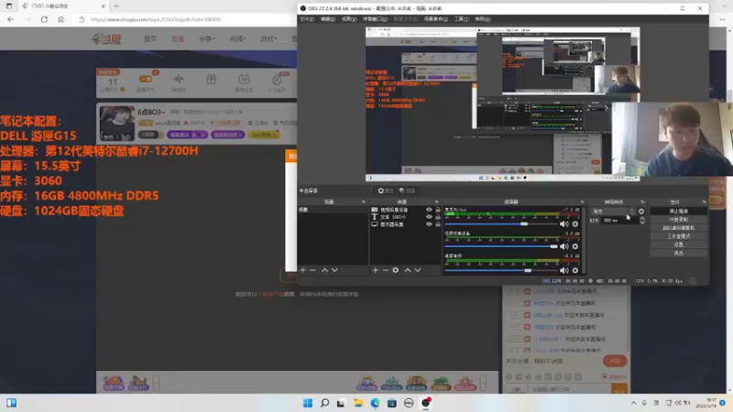Open 文件(F) menu in OBS
This screenshot has height=412, width=733.
[307, 19]
